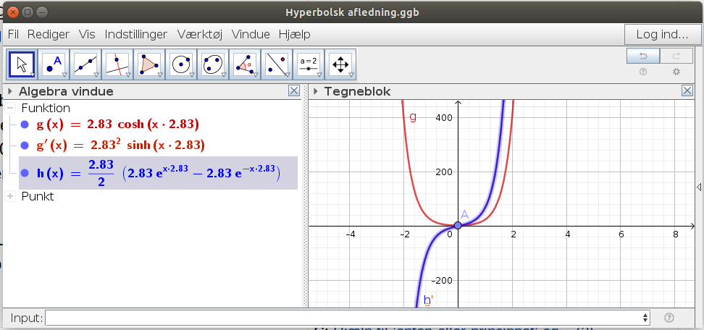
Task: Open the Værktøj menu
Action: [x=200, y=35]
